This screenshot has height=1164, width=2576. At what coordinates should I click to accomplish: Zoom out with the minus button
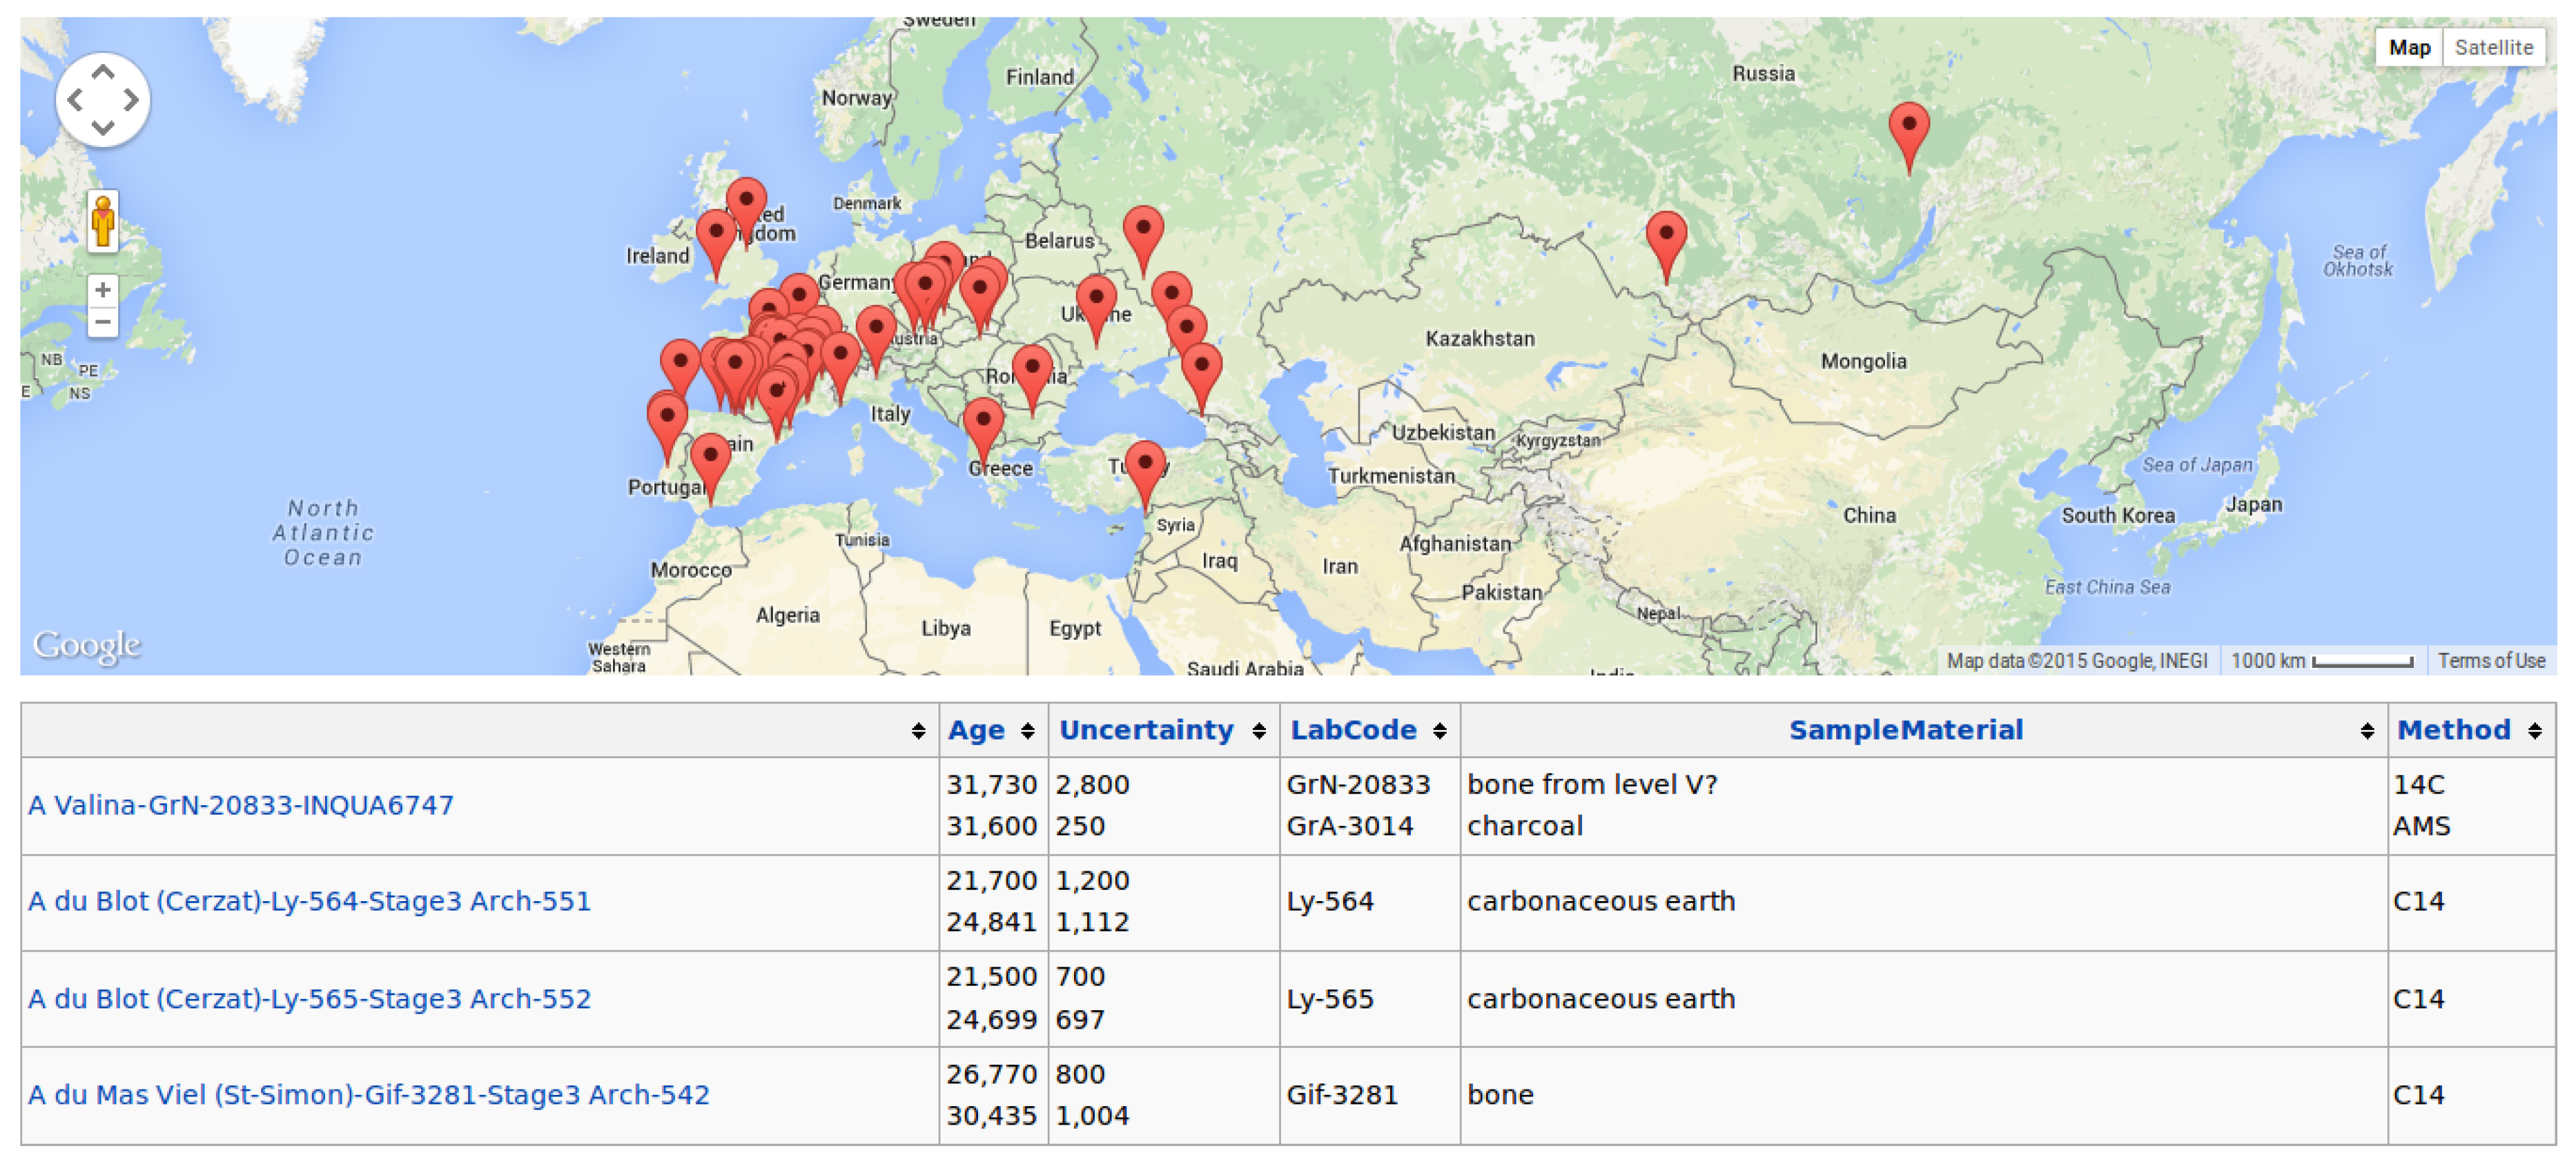(102, 322)
